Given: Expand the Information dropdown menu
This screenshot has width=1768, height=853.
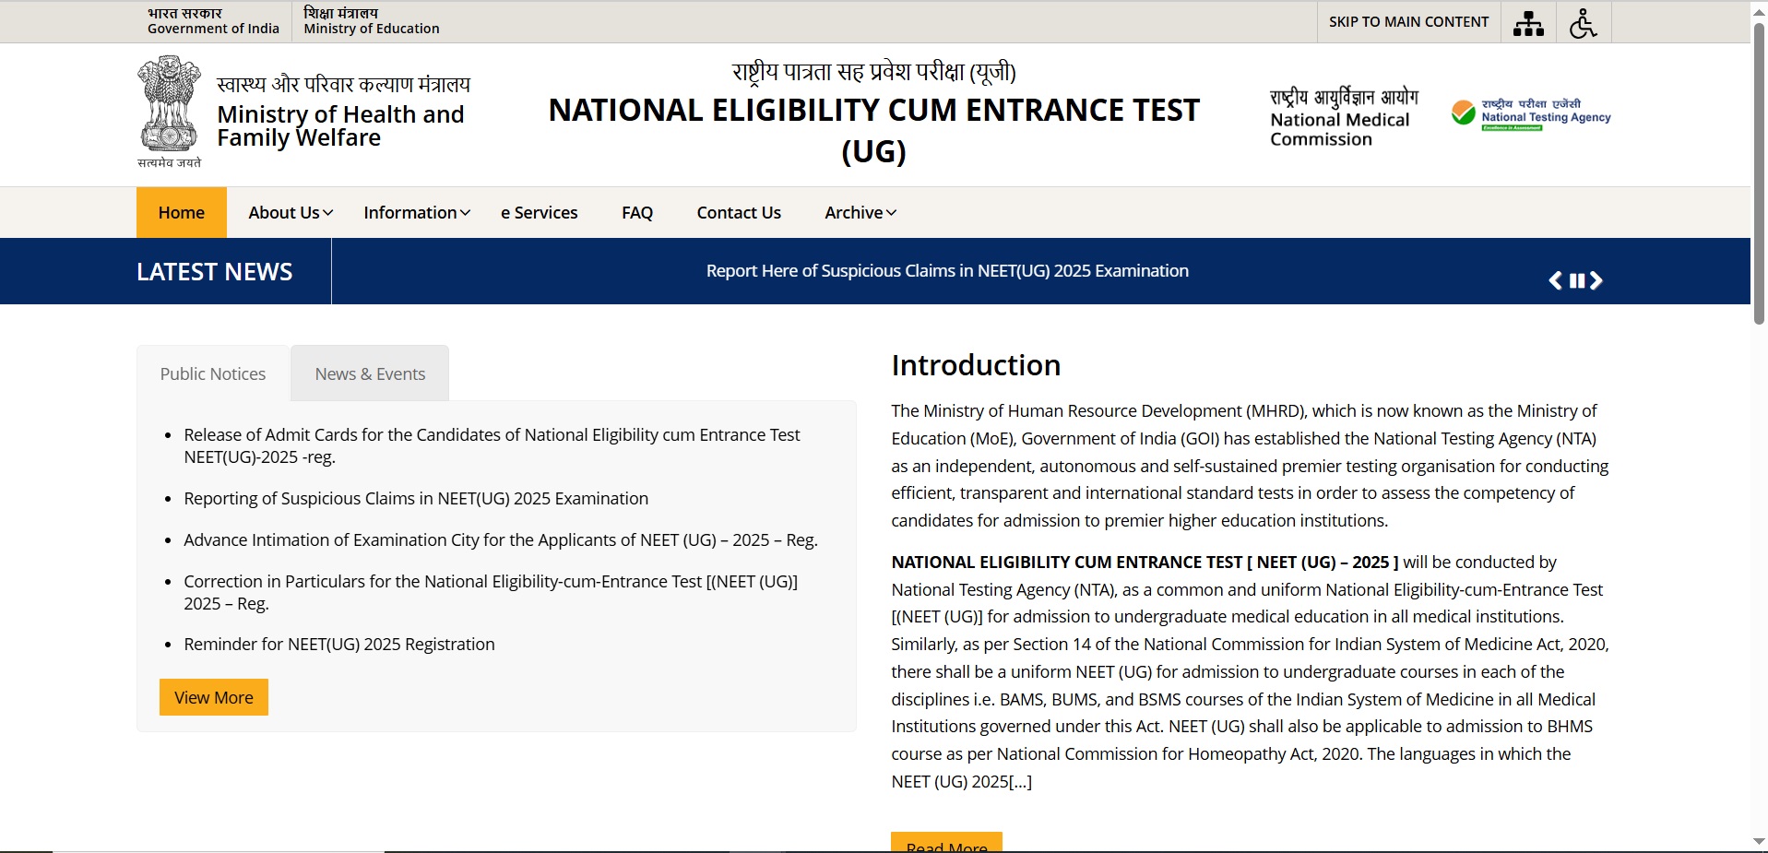Looking at the screenshot, I should point(417,213).
